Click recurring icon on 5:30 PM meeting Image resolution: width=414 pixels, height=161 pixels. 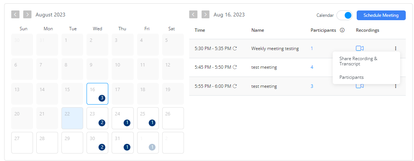pyautogui.click(x=235, y=49)
